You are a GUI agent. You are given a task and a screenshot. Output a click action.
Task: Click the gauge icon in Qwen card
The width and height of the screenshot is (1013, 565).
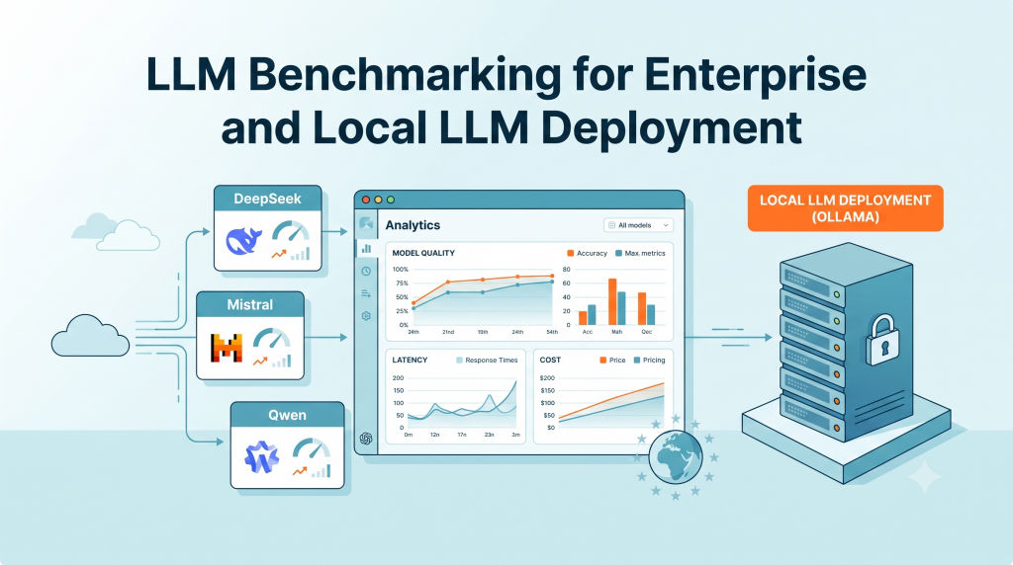(312, 449)
